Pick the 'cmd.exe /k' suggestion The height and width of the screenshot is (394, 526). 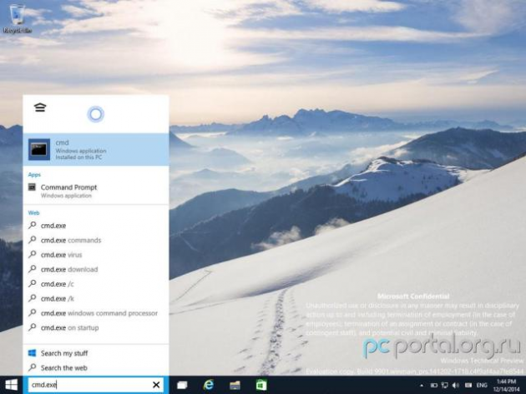56,298
